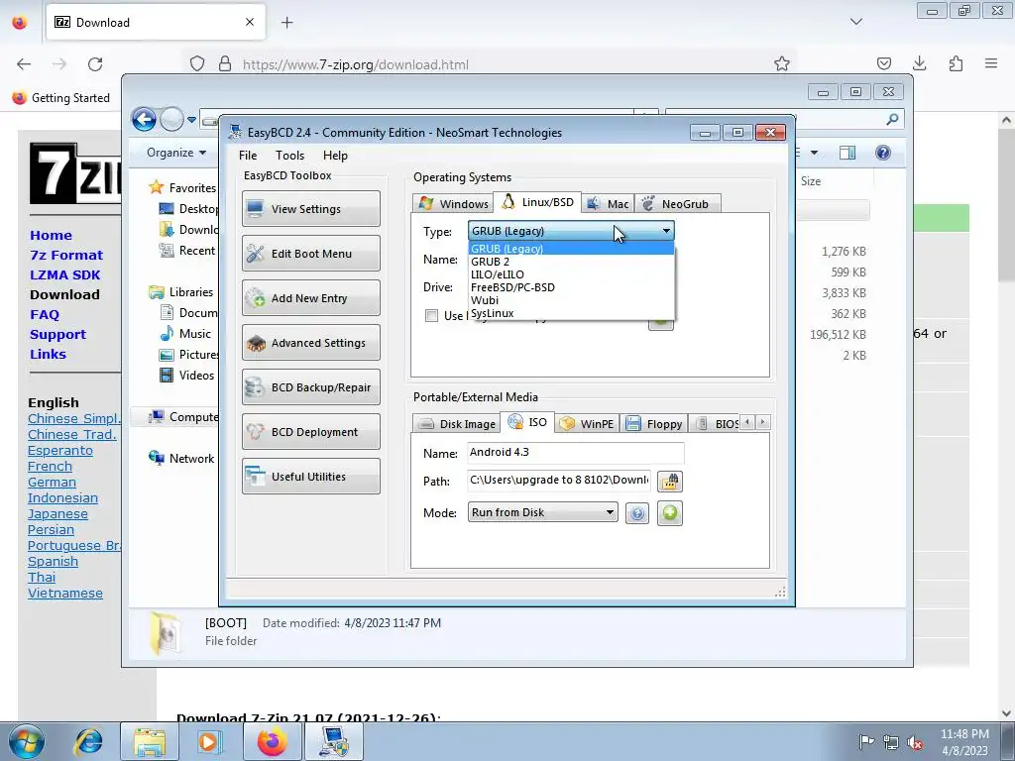Open the Organize menu in Explorer window
This screenshot has height=761, width=1015.
click(x=176, y=153)
